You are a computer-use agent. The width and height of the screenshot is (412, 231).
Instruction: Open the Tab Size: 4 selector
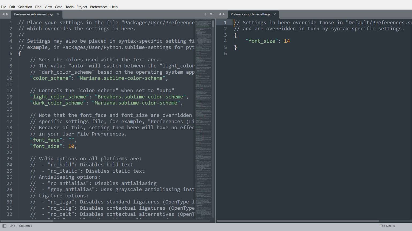[387, 226]
